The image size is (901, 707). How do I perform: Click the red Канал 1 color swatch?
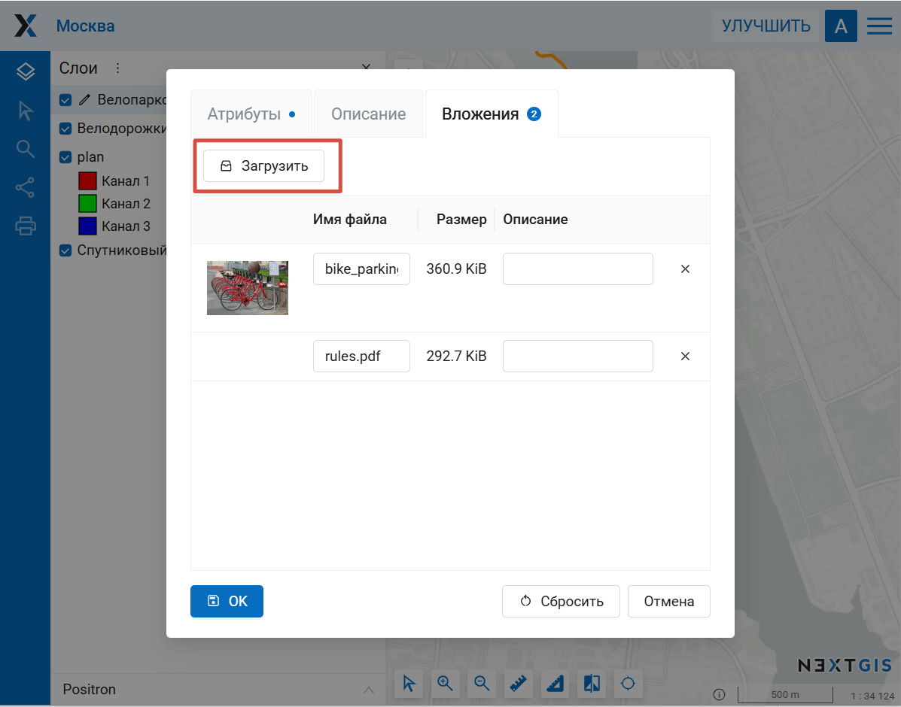(88, 181)
